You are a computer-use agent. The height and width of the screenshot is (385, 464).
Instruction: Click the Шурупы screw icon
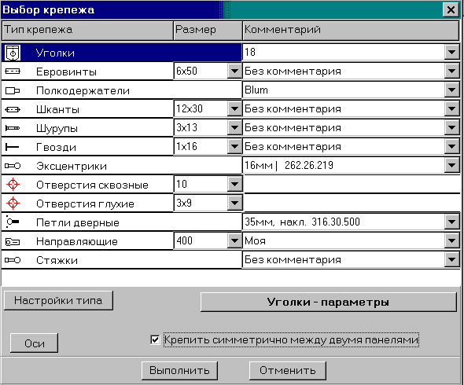pyautogui.click(x=13, y=128)
